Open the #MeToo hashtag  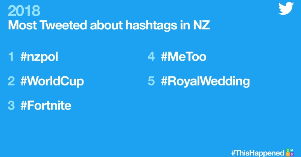pyautogui.click(x=184, y=57)
